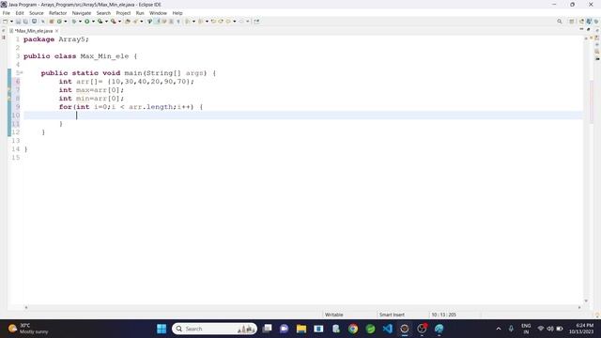601x338 pixels.
Task: Open File Explorer from the taskbar
Action: (301, 329)
